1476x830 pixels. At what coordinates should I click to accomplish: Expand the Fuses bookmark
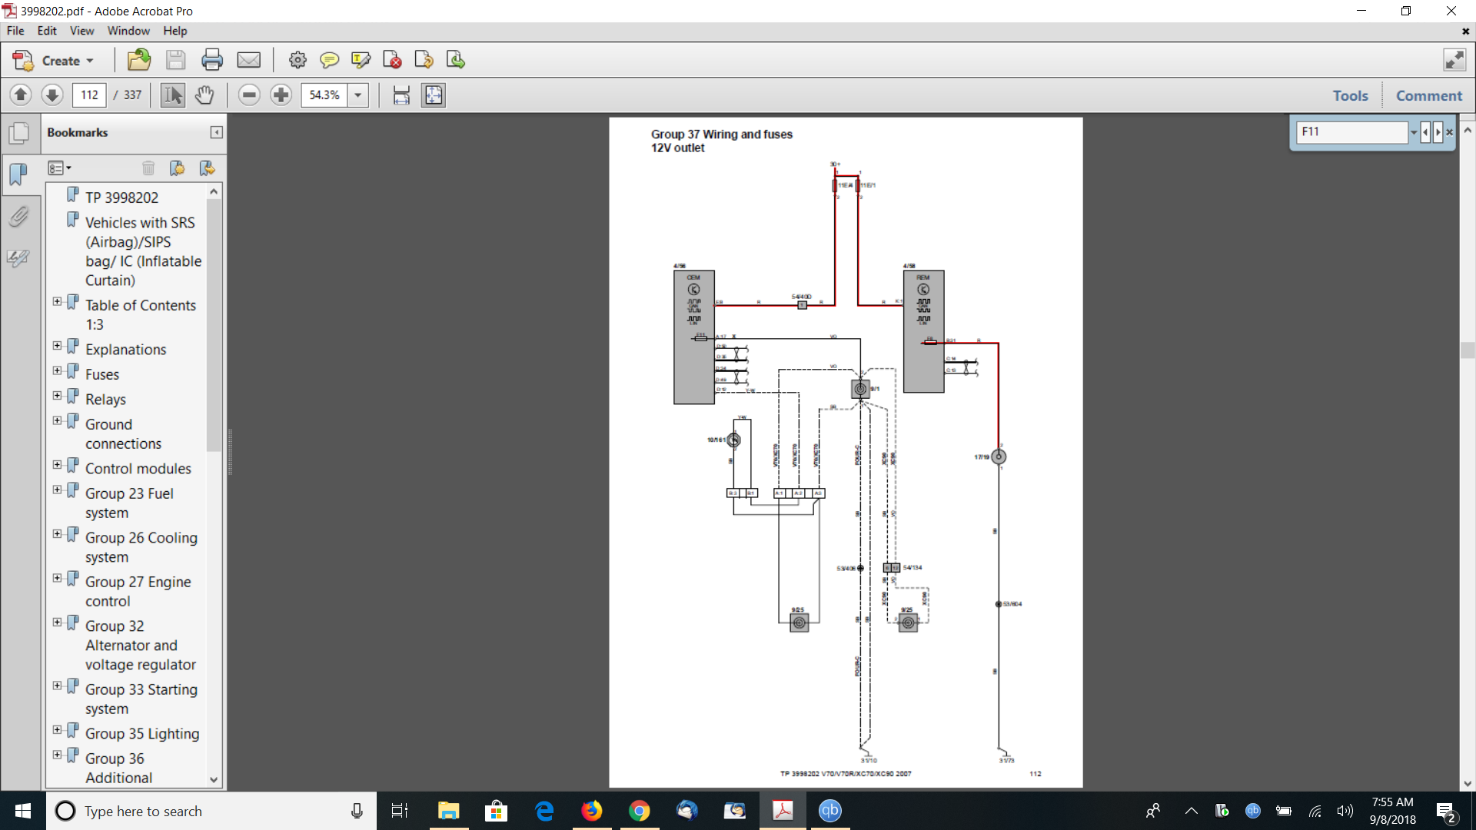click(57, 371)
